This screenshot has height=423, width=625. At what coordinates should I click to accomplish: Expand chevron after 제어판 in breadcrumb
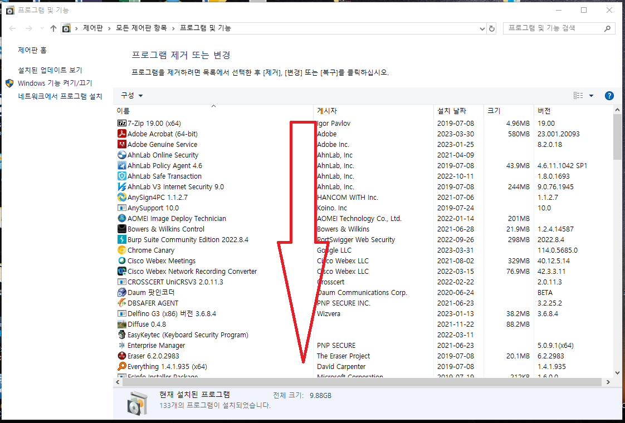(x=109, y=28)
